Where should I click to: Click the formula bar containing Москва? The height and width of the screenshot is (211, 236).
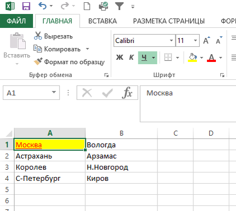188,104
